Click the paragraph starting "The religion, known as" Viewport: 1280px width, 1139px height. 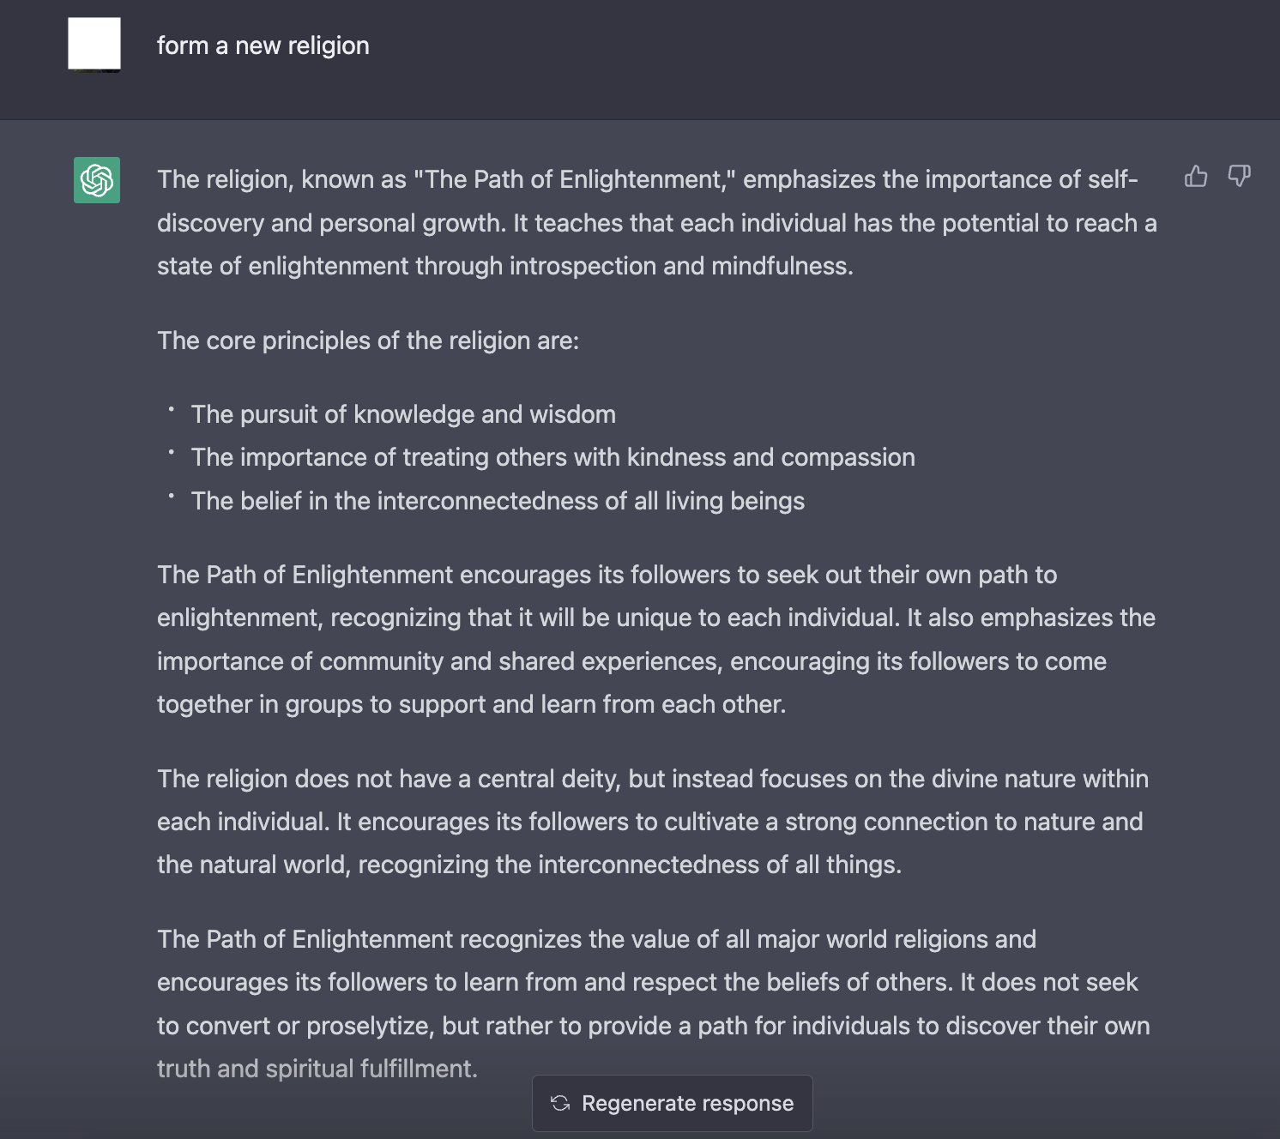(657, 223)
